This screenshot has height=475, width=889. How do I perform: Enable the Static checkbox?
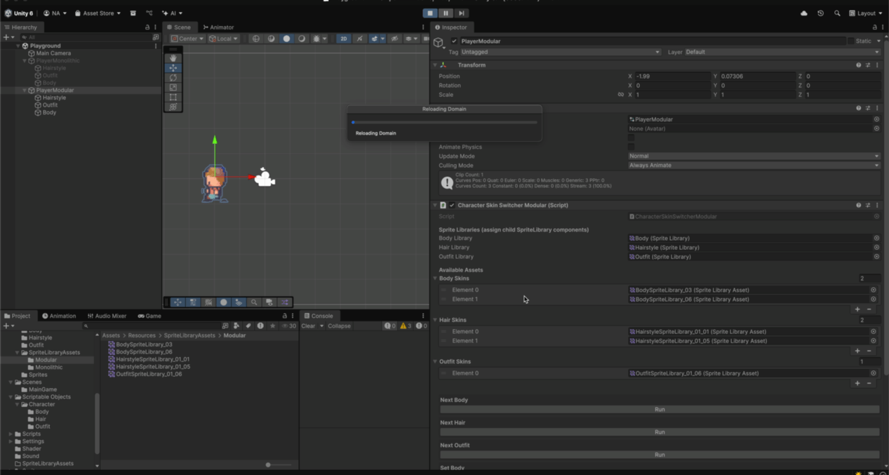click(851, 41)
